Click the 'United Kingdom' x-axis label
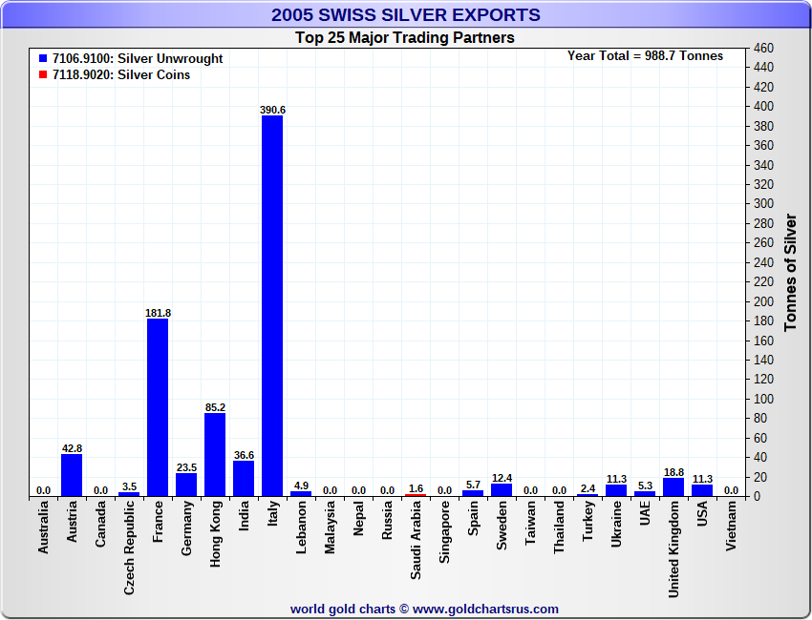The height and width of the screenshot is (620, 812). click(673, 549)
